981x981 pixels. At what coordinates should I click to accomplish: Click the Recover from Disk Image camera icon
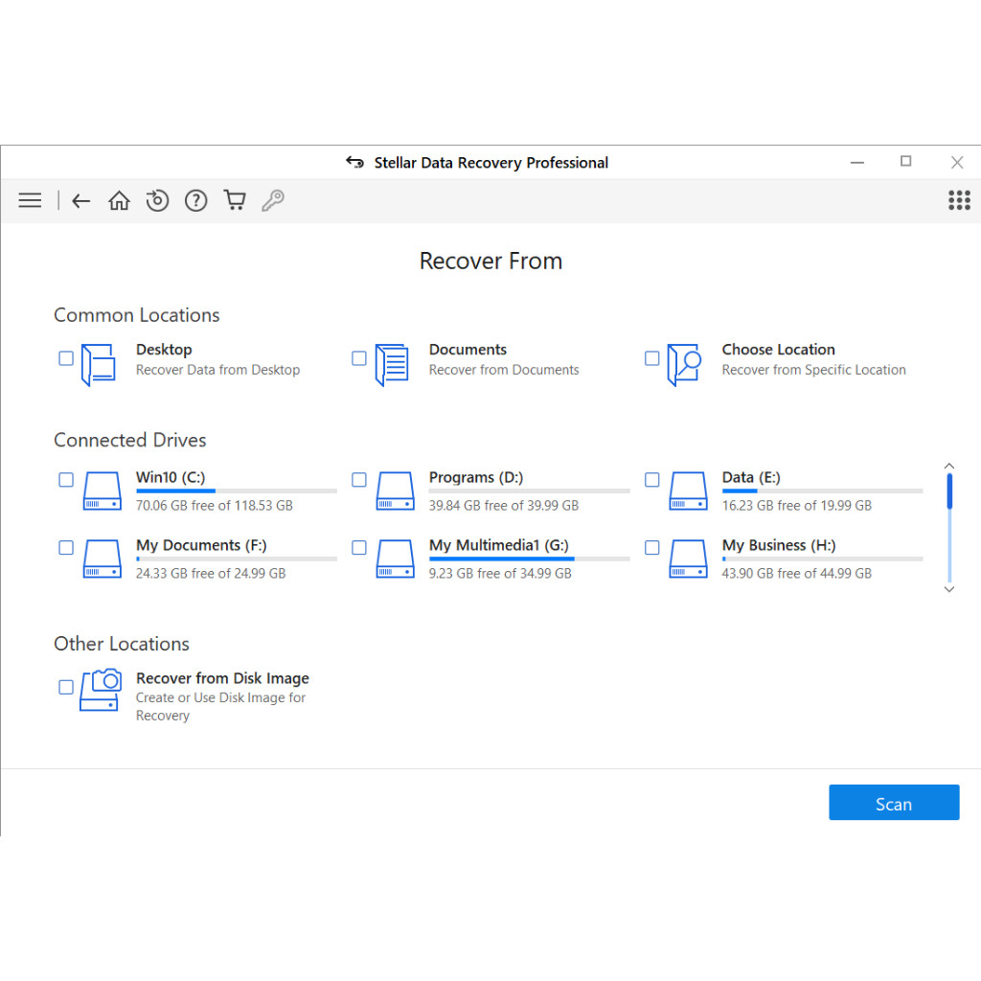point(100,690)
